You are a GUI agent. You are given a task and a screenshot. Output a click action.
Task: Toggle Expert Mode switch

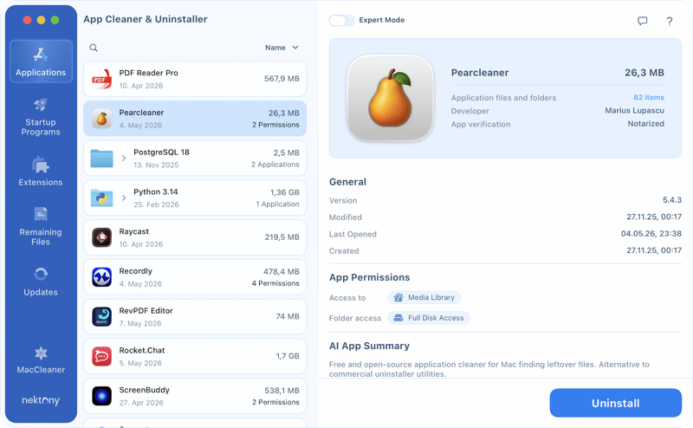pyautogui.click(x=341, y=20)
